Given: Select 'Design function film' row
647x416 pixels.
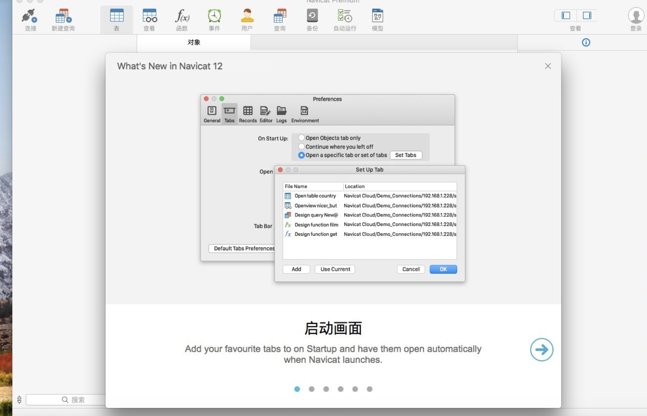Looking at the screenshot, I should coord(370,224).
